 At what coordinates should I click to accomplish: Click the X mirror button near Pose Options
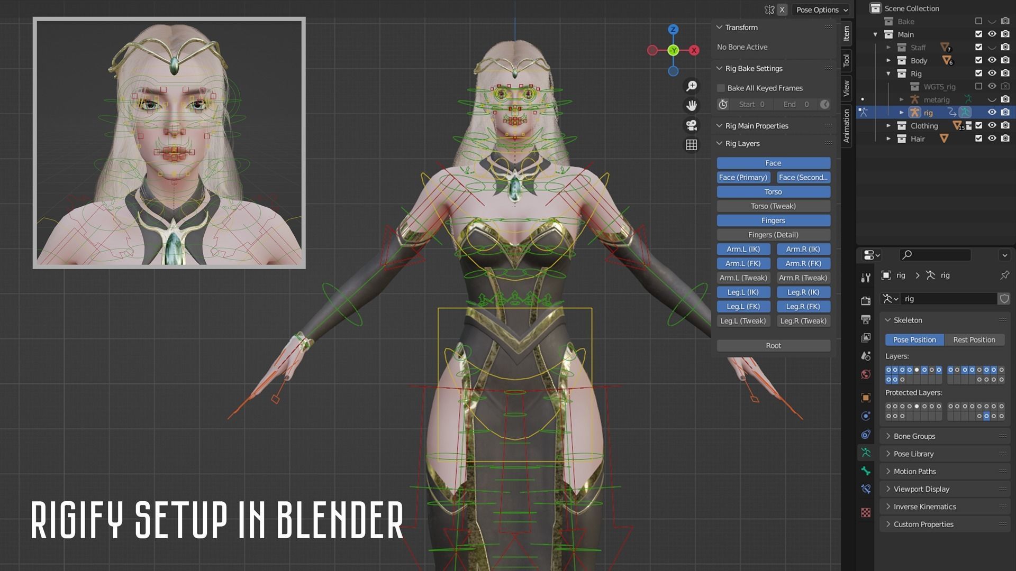point(782,10)
